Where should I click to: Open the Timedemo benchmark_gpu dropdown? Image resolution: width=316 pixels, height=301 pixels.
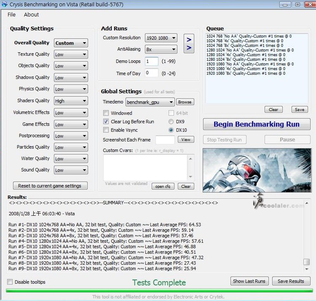point(150,102)
